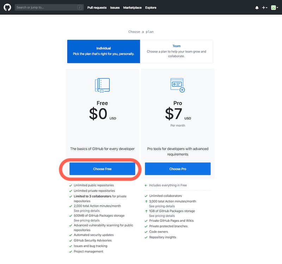Click the $0 price
Viewport: 282px width, 264px height.
point(98,114)
